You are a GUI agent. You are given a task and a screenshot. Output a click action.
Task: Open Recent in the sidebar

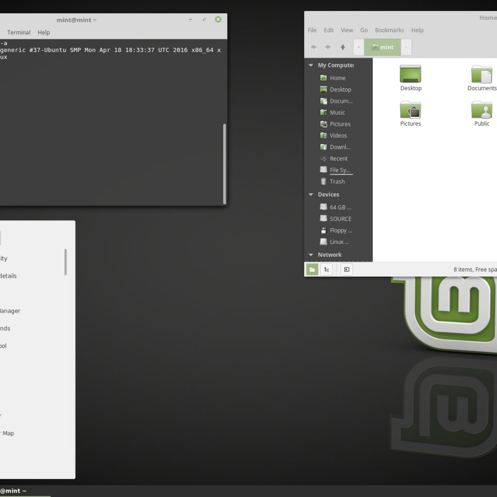click(x=338, y=159)
